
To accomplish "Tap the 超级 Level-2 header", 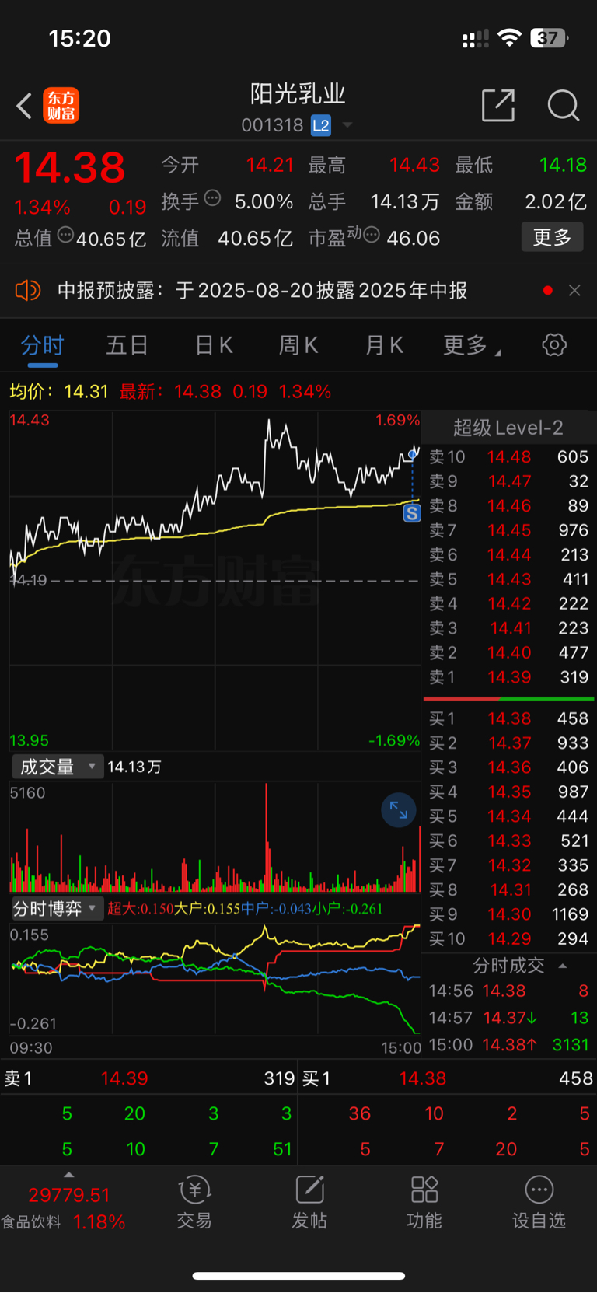I will [x=508, y=428].
